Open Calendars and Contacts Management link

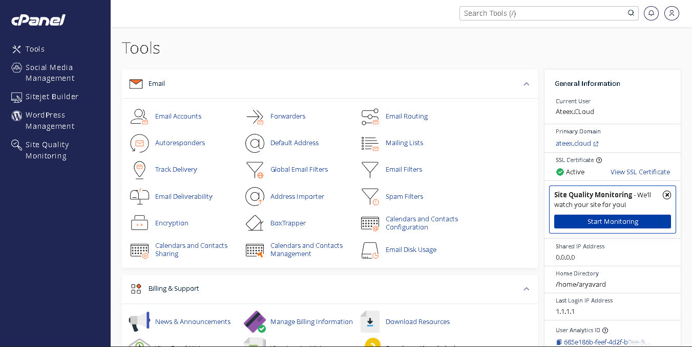click(306, 250)
